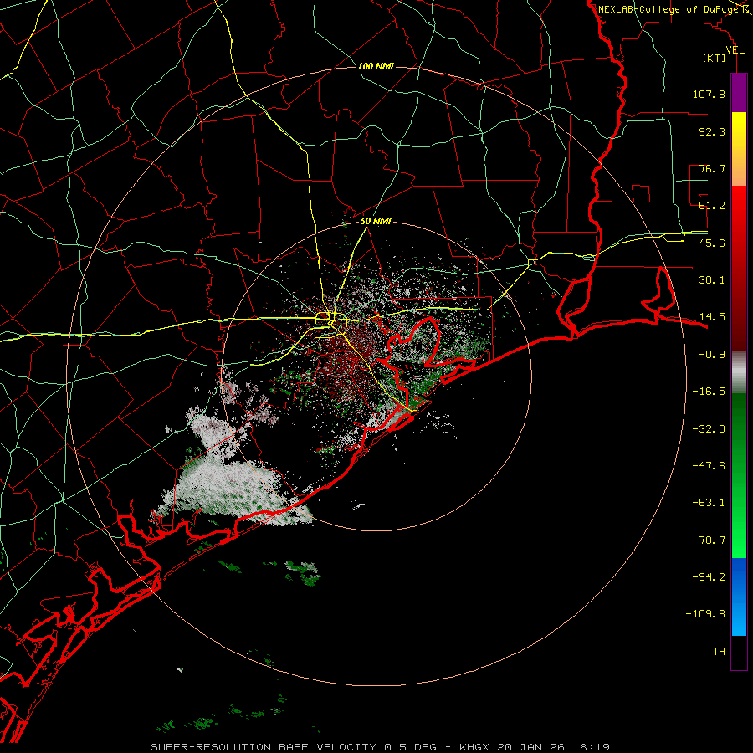
Task: Click the 30.1 velocity scale value
Action: (712, 280)
